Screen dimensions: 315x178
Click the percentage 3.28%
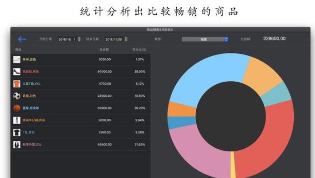[x=140, y=132]
